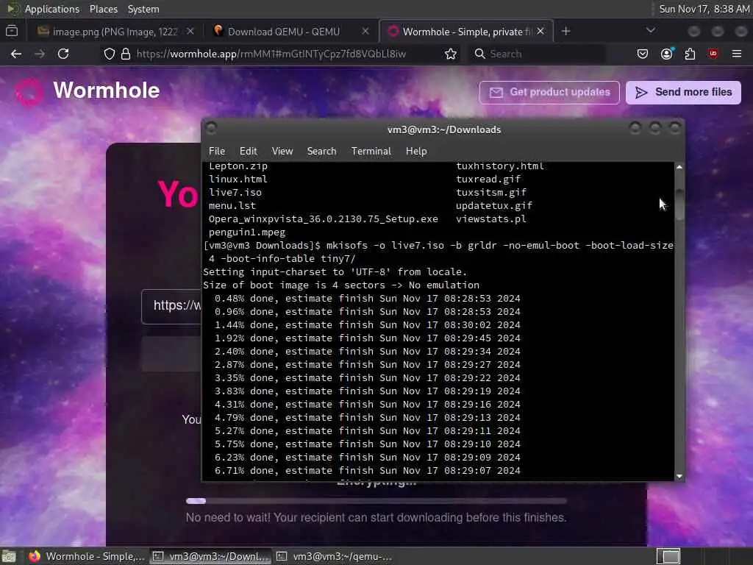Open the Extensions puzzle icon

(x=690, y=54)
